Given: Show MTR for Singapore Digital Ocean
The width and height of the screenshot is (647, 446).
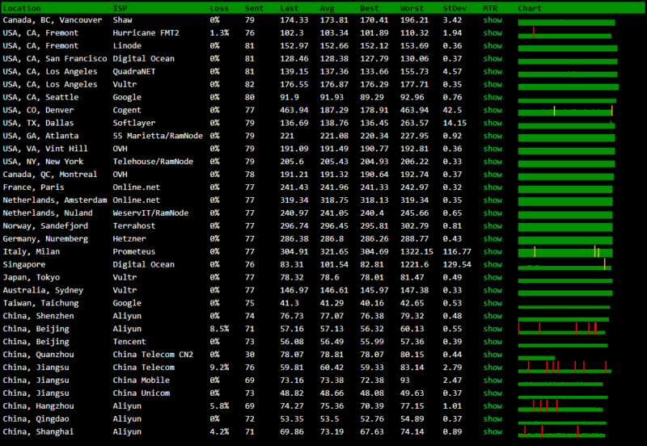Looking at the screenshot, I should coord(493,264).
